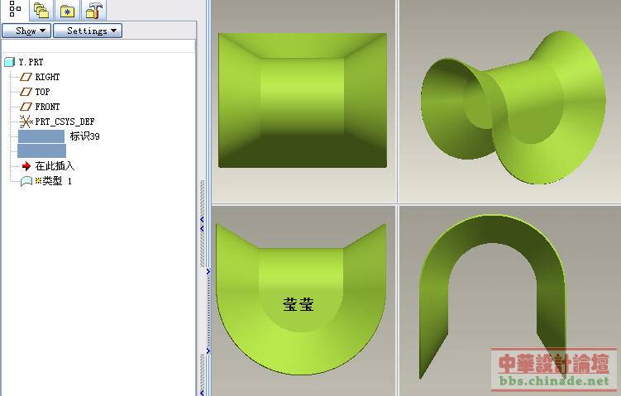Click the top-right perspective spool model view
Screen dimensions: 621x396
tap(513, 107)
